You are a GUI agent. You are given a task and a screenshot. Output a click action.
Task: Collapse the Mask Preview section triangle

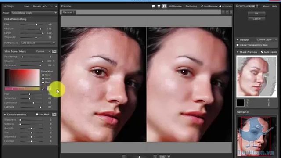click(238, 52)
